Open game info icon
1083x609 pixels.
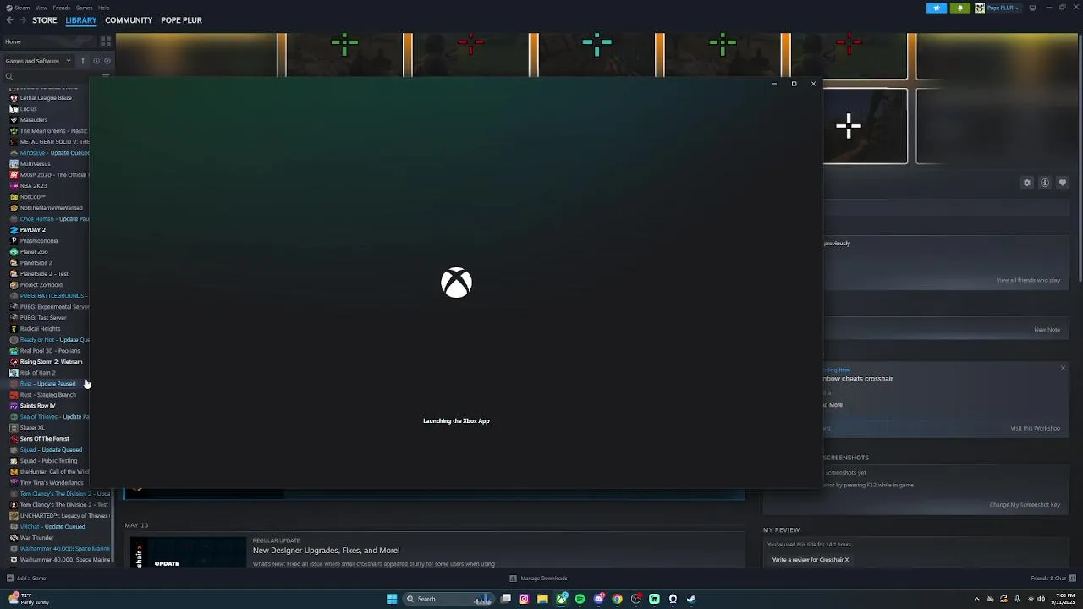[1045, 183]
